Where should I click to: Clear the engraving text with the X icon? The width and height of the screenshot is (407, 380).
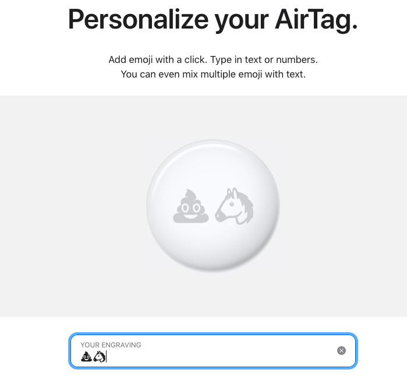(x=341, y=350)
